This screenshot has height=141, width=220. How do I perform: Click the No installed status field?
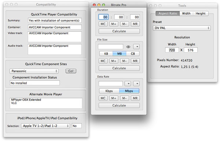coord(35,83)
